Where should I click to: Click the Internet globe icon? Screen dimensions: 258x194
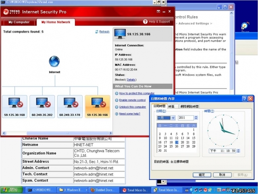point(54,61)
